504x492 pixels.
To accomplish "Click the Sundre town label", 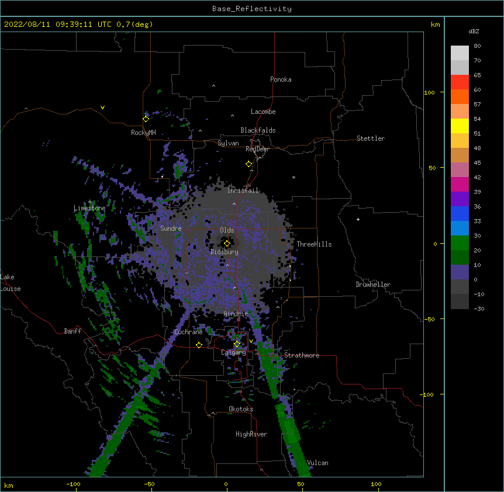I will (x=171, y=228).
